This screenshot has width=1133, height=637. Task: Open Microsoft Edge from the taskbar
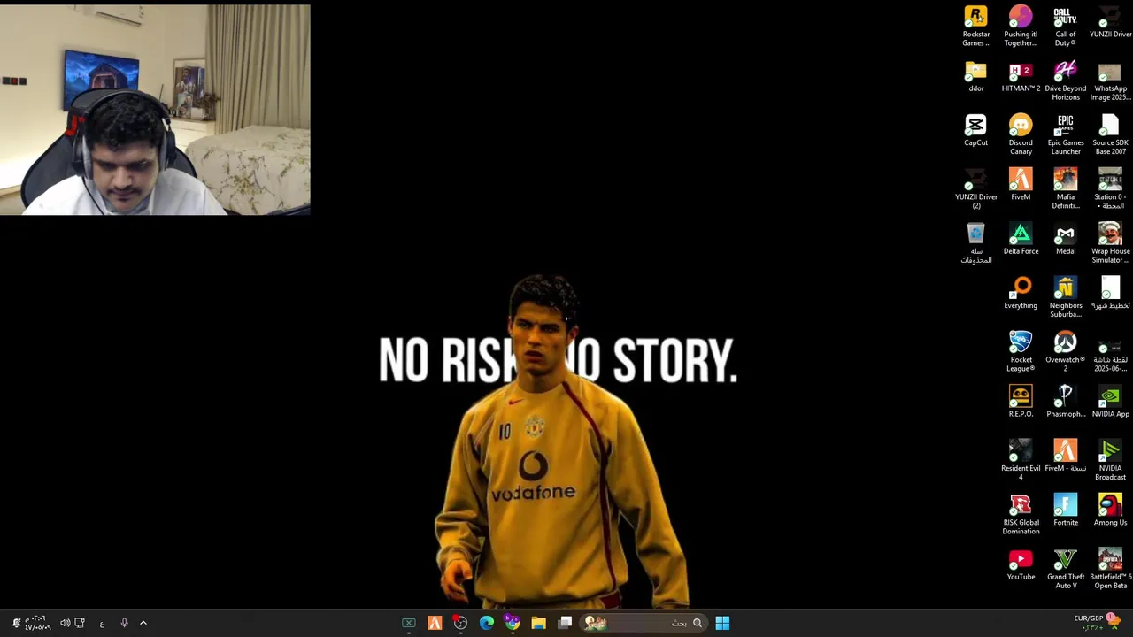pos(487,623)
